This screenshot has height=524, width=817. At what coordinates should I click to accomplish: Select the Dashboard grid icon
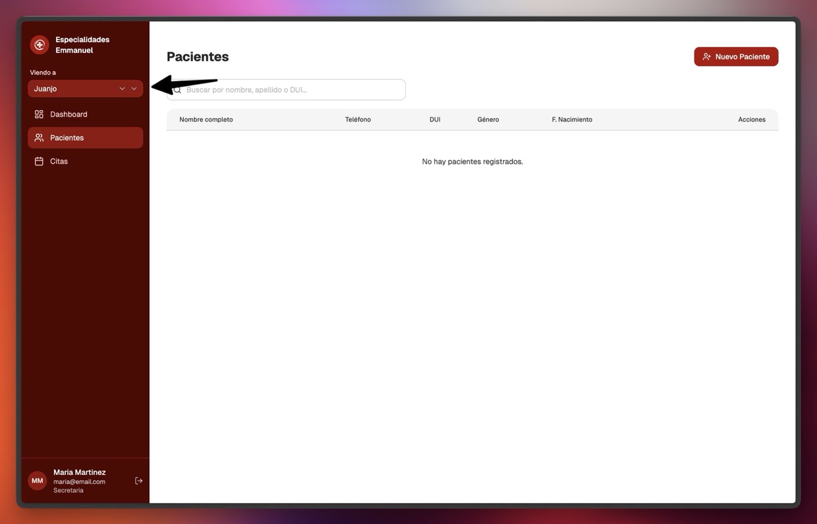39,113
